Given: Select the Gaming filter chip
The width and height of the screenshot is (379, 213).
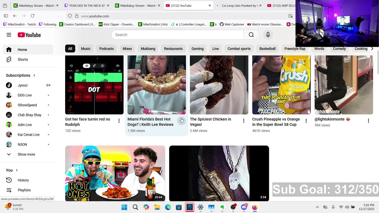Looking at the screenshot, I should (197, 49).
